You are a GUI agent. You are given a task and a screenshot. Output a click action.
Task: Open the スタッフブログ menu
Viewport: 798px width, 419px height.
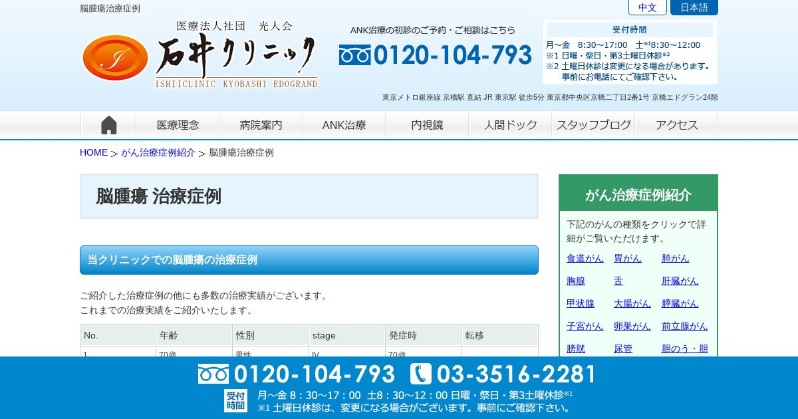tap(593, 125)
